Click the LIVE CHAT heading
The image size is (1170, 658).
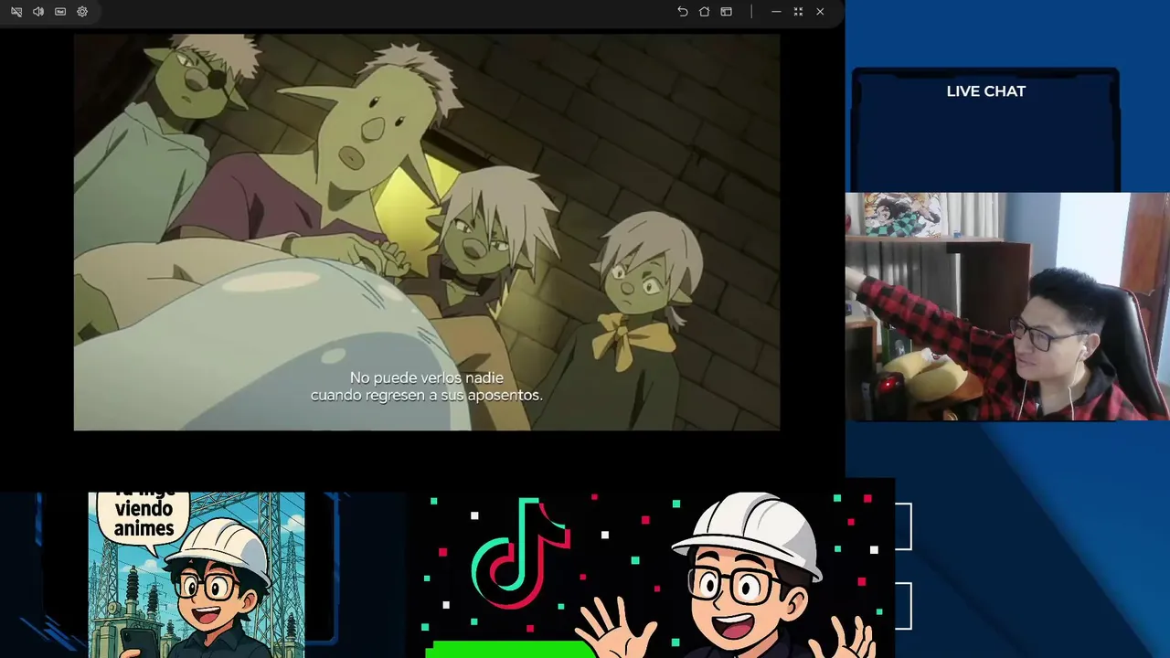click(986, 91)
